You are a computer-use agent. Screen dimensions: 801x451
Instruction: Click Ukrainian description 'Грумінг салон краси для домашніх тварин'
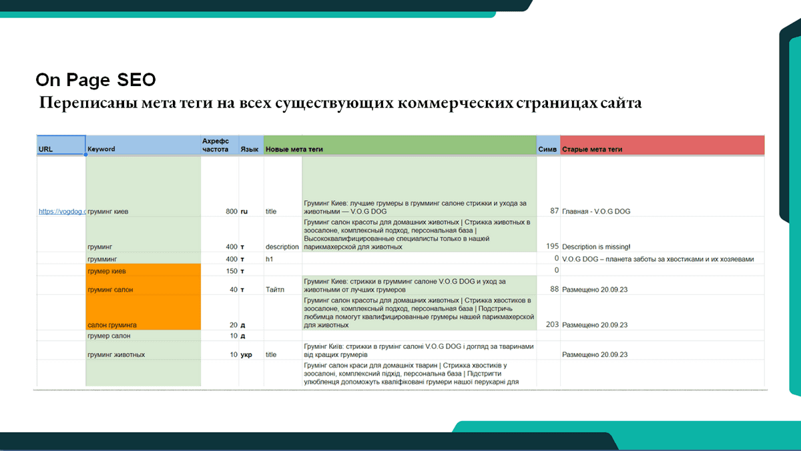pos(419,374)
